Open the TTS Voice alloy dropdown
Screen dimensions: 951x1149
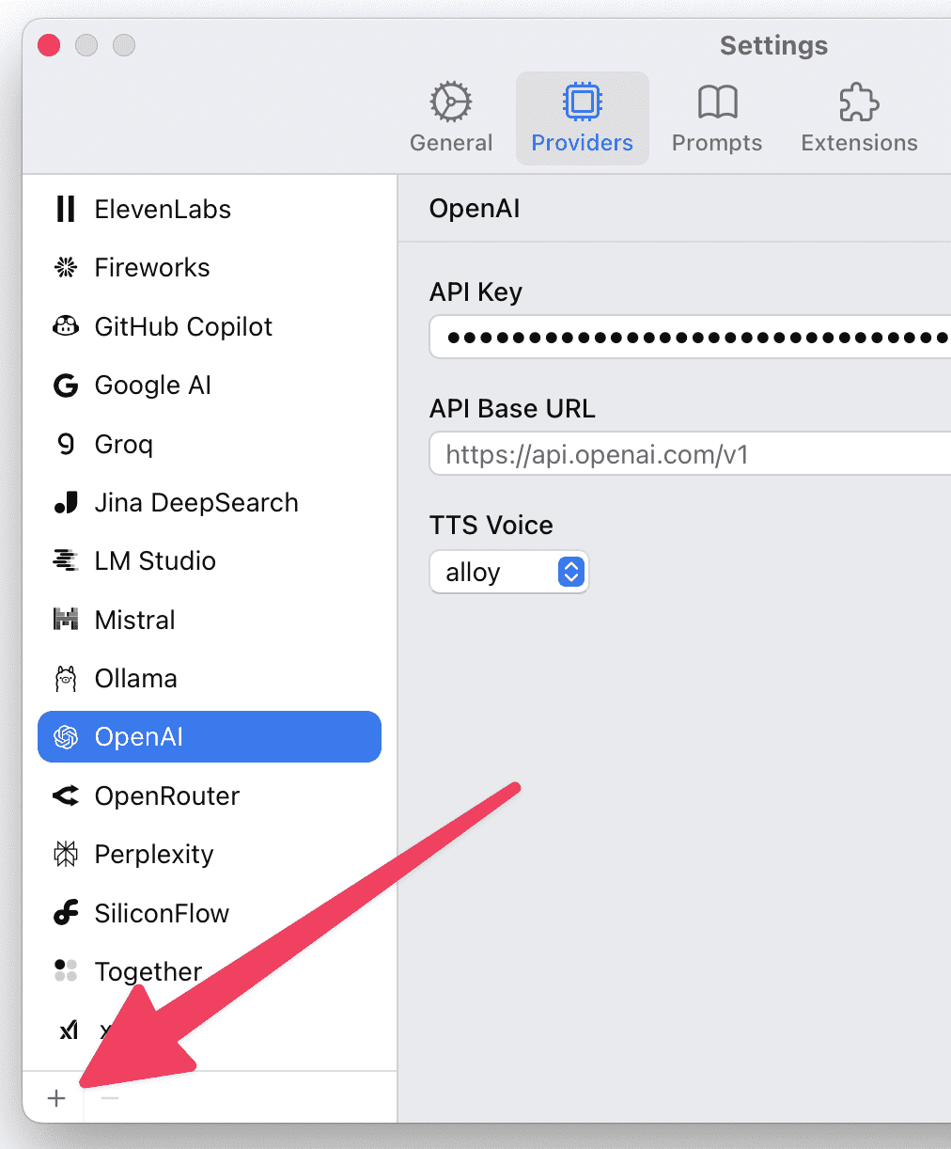[x=509, y=572]
